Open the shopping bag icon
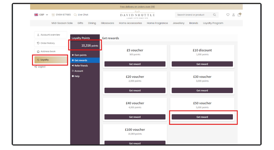The image size is (274, 150). tap(239, 15)
